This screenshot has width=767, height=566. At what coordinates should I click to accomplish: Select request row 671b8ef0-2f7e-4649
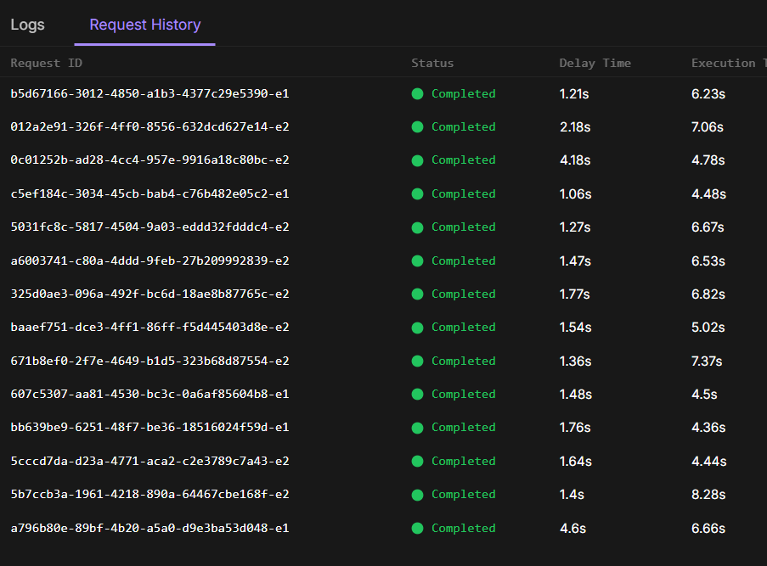[x=149, y=361]
